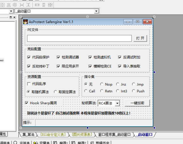Click the make same width toolbar icon
The height and width of the screenshot is (144, 183).
(37, 5)
